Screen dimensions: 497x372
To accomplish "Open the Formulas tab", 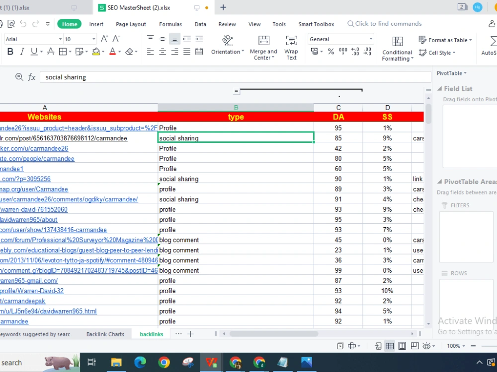I will click(x=170, y=24).
